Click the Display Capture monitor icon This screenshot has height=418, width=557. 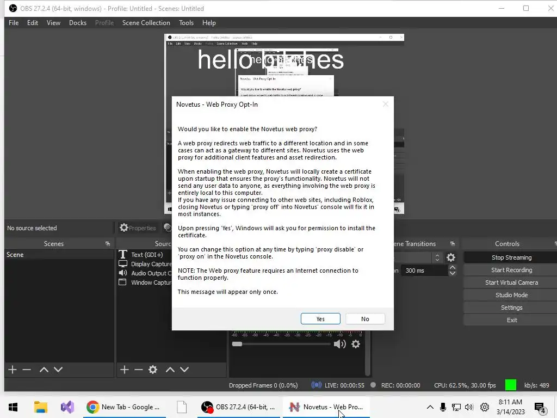123,264
